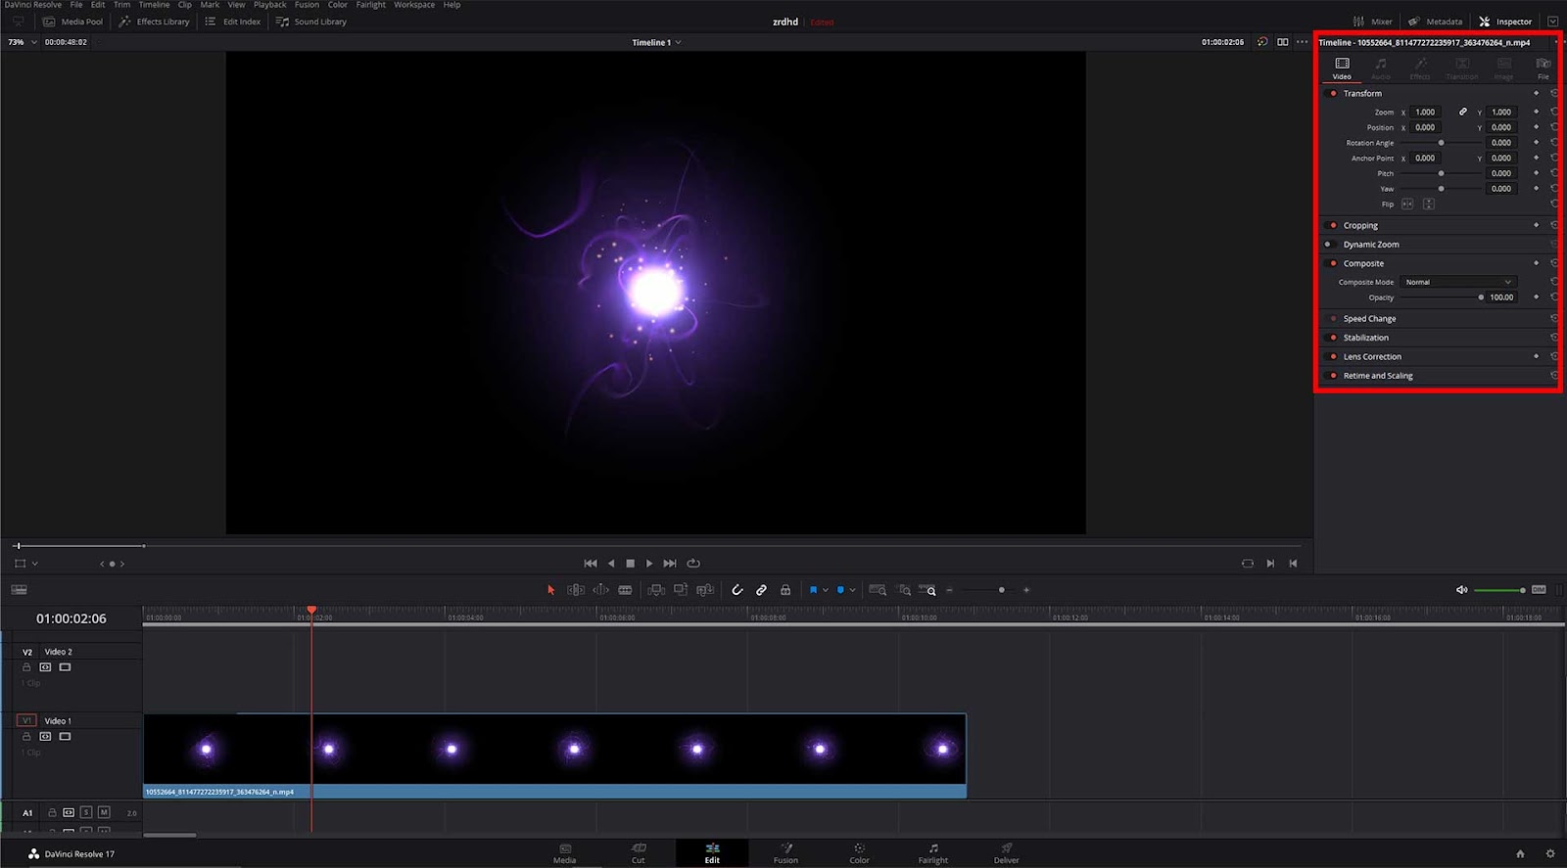Click the Overwrite Clip icon
Screen dimensions: 1567x868
point(681,590)
